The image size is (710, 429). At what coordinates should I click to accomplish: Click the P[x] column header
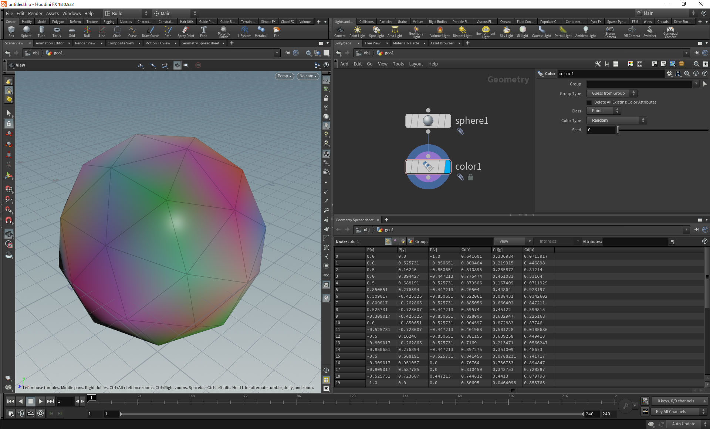tap(381, 250)
